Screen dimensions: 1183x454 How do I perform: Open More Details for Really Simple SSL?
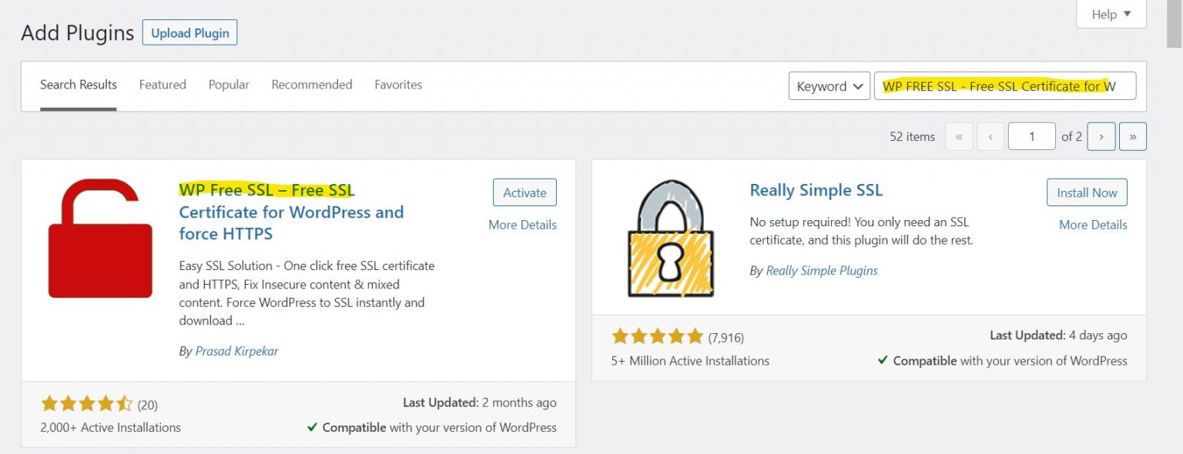pyautogui.click(x=1093, y=225)
